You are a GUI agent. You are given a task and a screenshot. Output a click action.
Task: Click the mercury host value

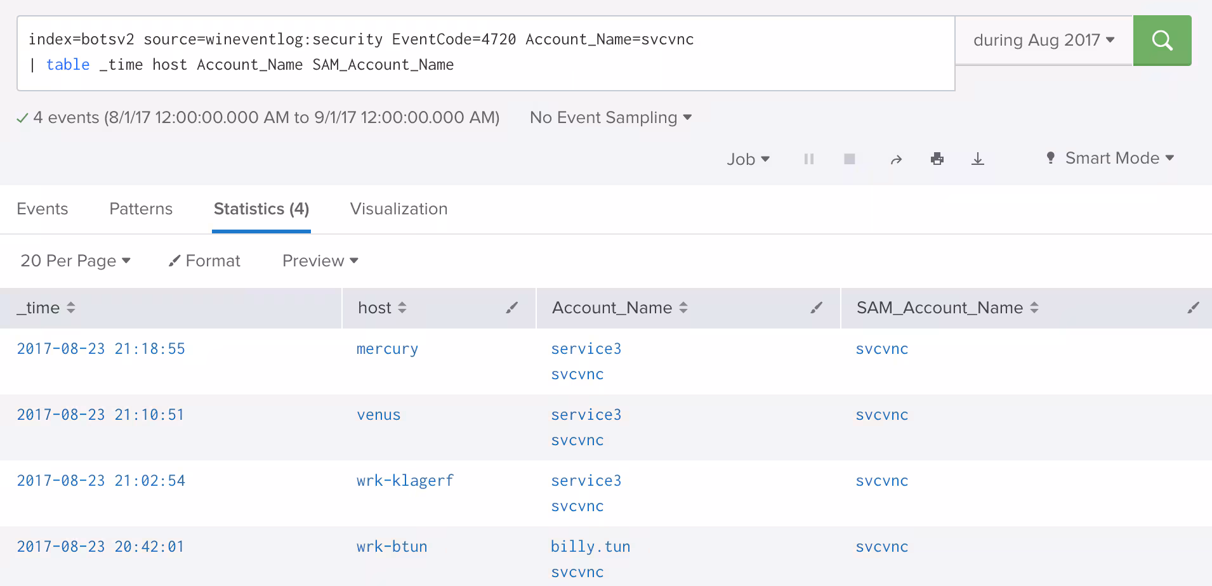[387, 349]
